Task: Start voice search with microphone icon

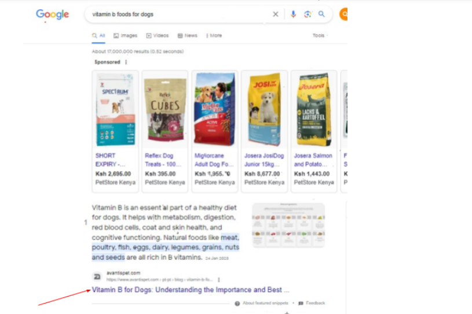Action: [293, 14]
